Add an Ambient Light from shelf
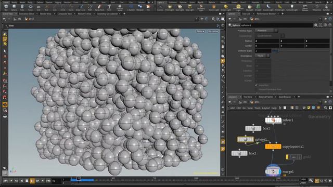This screenshot has height=187, width=333. [292, 7]
